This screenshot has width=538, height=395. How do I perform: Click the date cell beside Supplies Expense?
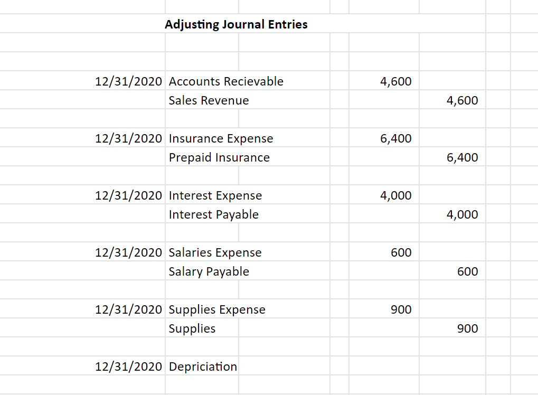(128, 309)
